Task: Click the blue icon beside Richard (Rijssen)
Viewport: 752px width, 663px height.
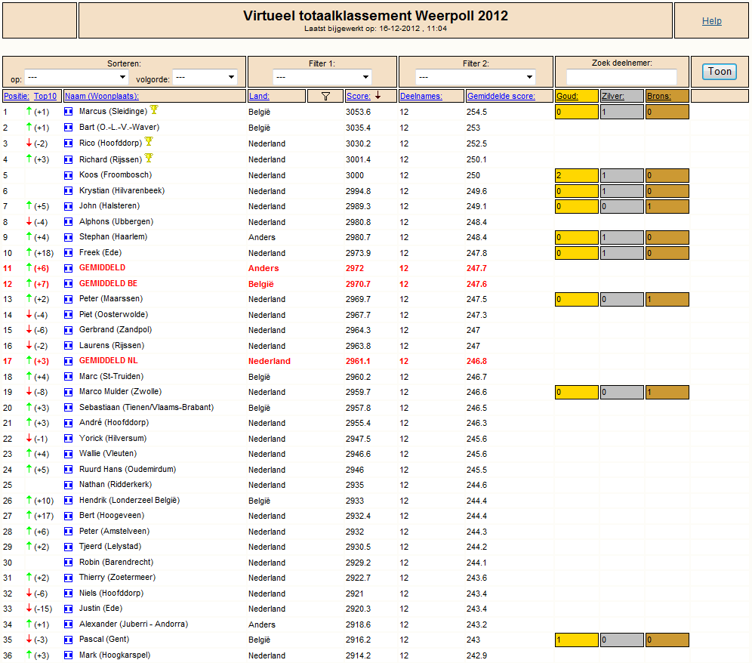Action: click(69, 159)
